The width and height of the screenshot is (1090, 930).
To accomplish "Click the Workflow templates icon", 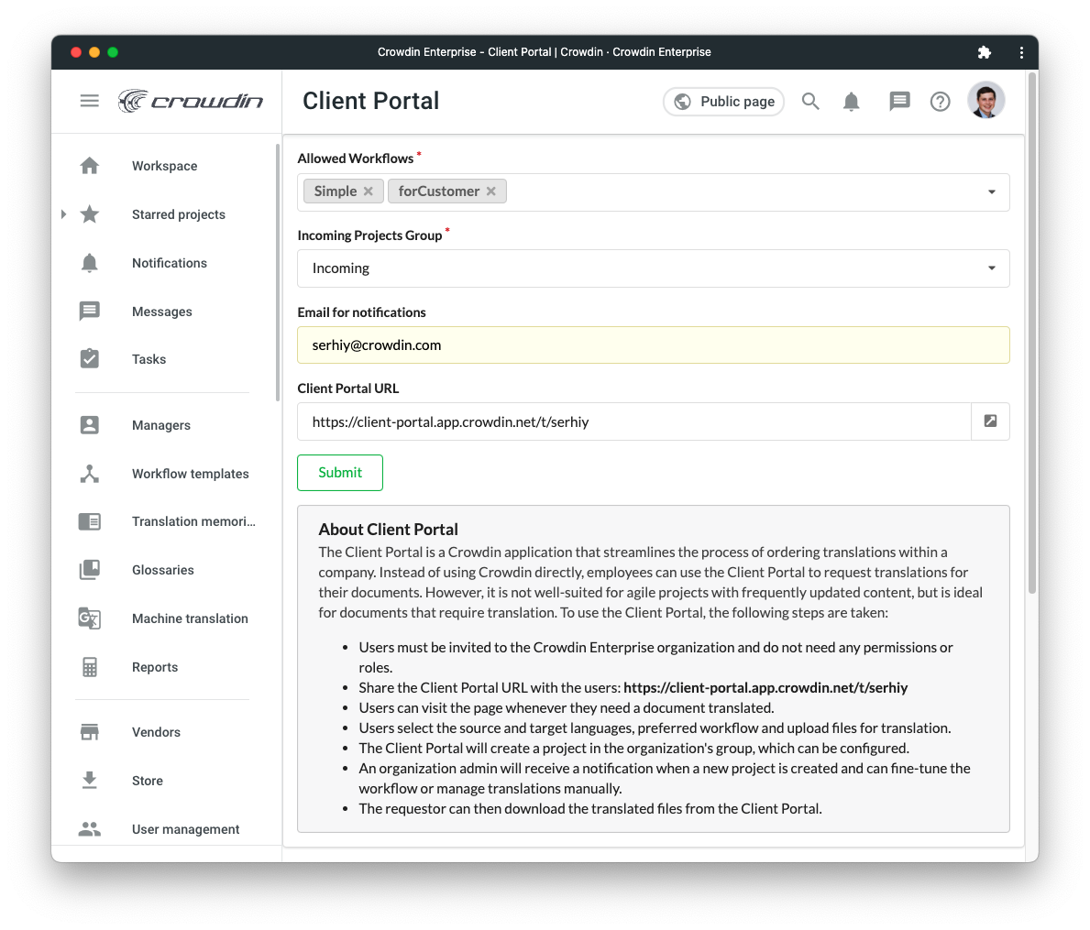I will [89, 474].
